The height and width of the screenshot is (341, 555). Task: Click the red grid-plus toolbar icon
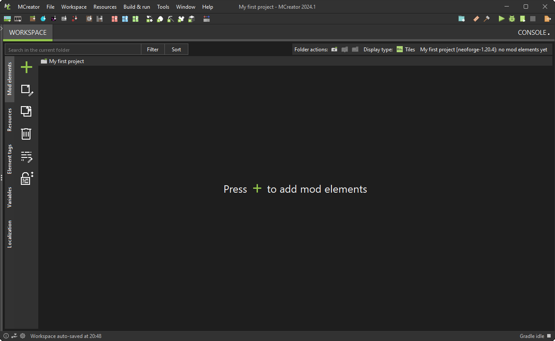114,19
